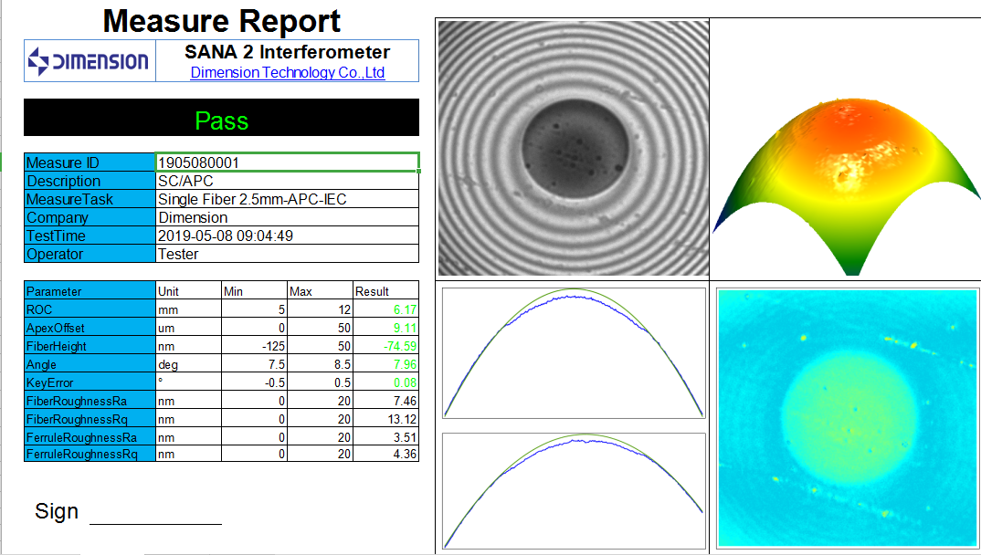Click the cyan height map image
Viewport: 981px width, 555px height.
(x=847, y=418)
